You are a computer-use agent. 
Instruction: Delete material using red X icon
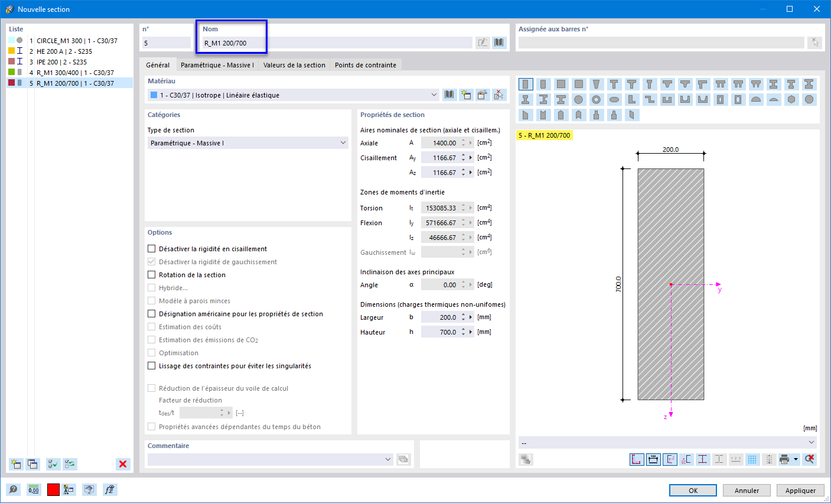coord(500,95)
